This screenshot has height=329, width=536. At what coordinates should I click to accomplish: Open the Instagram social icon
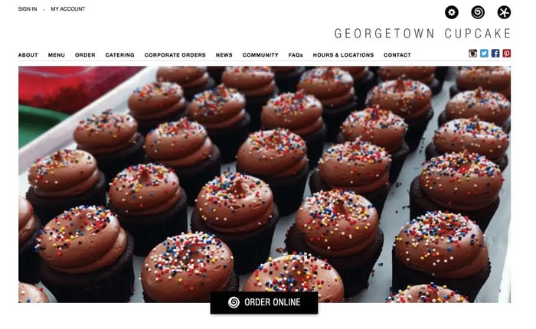pos(472,54)
